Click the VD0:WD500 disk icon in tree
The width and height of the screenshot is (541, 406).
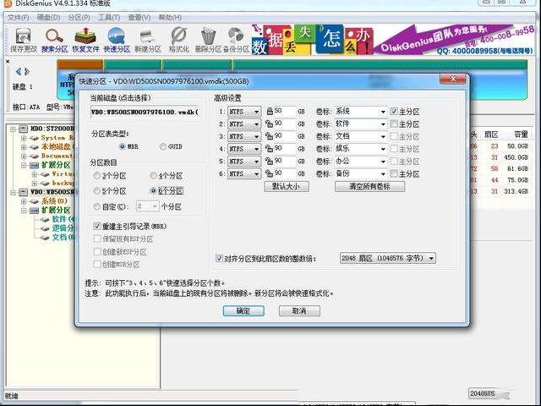(x=24, y=192)
